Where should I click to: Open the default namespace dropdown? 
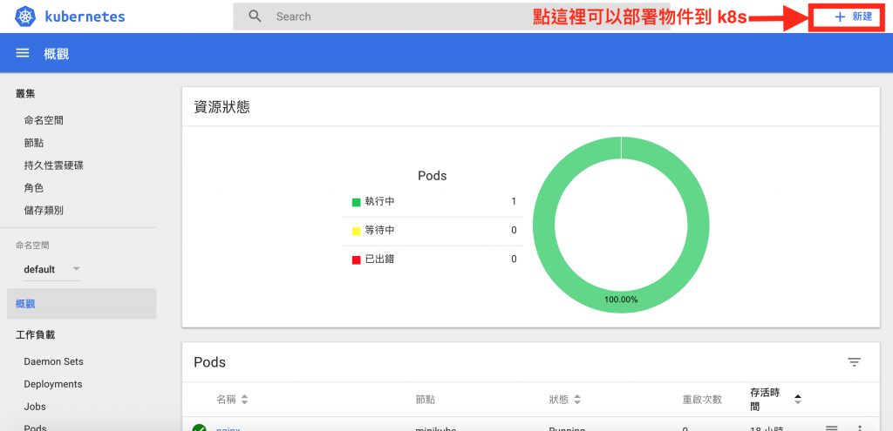[x=51, y=269]
